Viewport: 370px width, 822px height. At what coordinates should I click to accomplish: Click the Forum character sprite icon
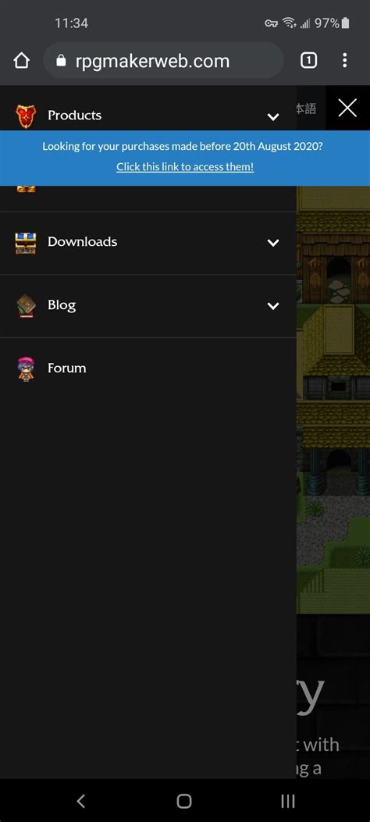(x=26, y=368)
